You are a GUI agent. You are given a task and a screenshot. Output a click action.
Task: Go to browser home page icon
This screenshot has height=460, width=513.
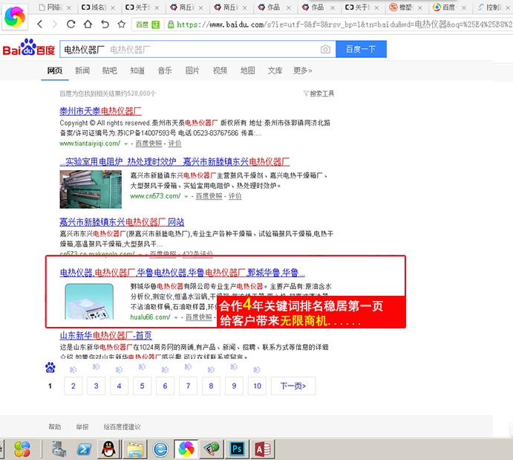click(x=88, y=24)
